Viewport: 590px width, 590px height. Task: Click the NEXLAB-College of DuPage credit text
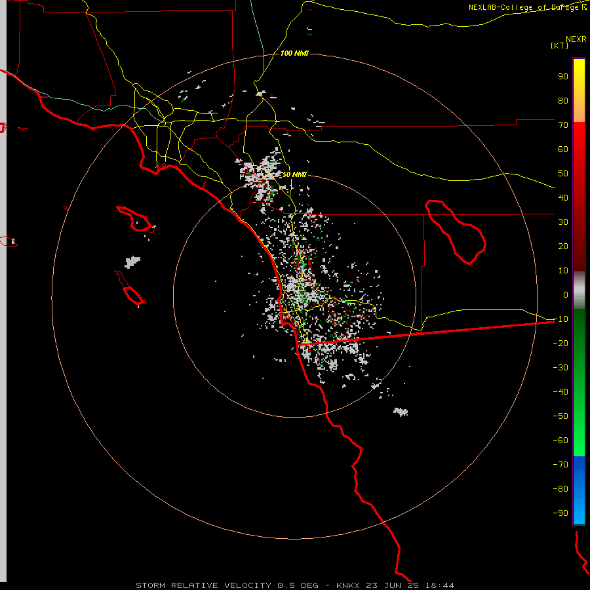pyautogui.click(x=527, y=7)
